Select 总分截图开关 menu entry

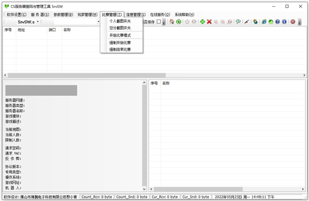tap(122, 28)
